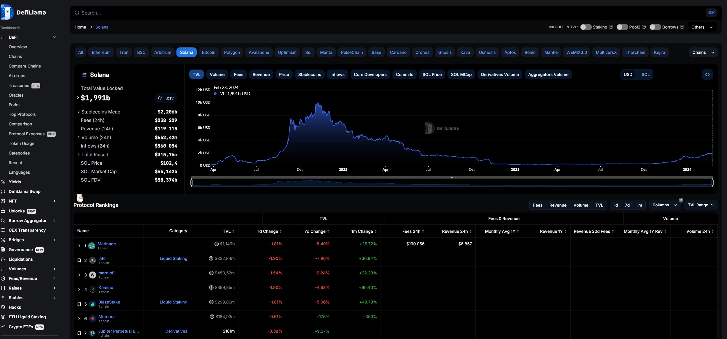727x339 pixels.
Task: Collapse the DeFi sidebar section
Action: [x=54, y=37]
